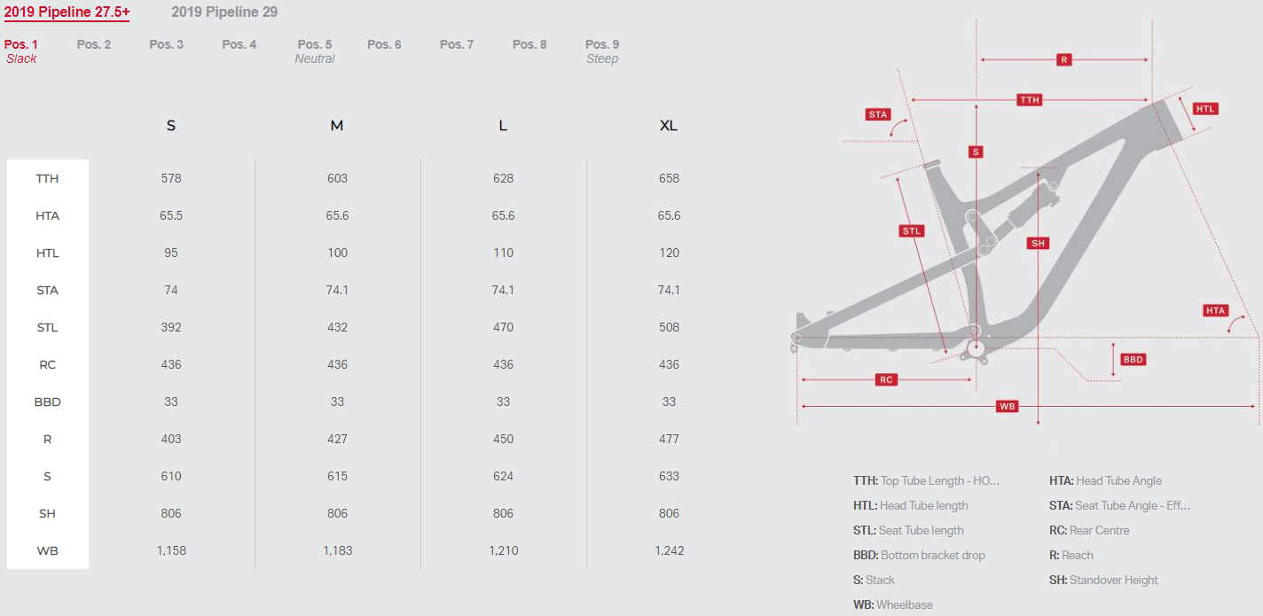Switch to Pos. 3 geometry setting
The height and width of the screenshot is (616, 1263).
pos(167,44)
